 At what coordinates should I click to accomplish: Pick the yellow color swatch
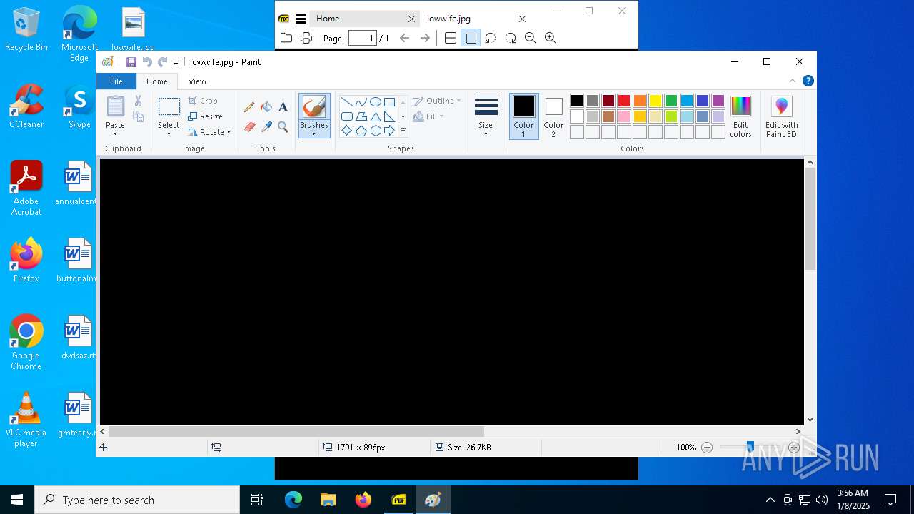pyautogui.click(x=655, y=101)
